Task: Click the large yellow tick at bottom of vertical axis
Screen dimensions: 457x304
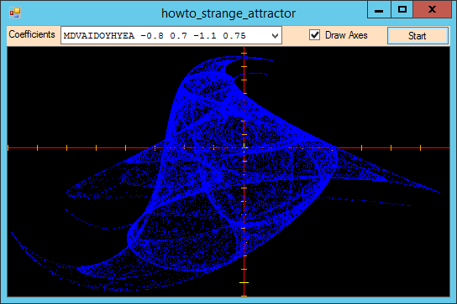Action: point(244,282)
